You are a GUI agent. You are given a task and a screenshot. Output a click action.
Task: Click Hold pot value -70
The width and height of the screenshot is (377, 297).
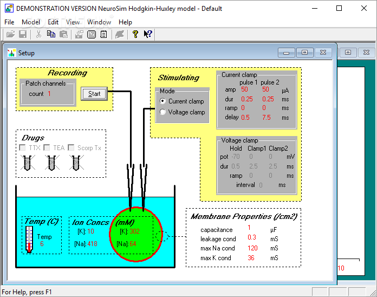coord(236,157)
